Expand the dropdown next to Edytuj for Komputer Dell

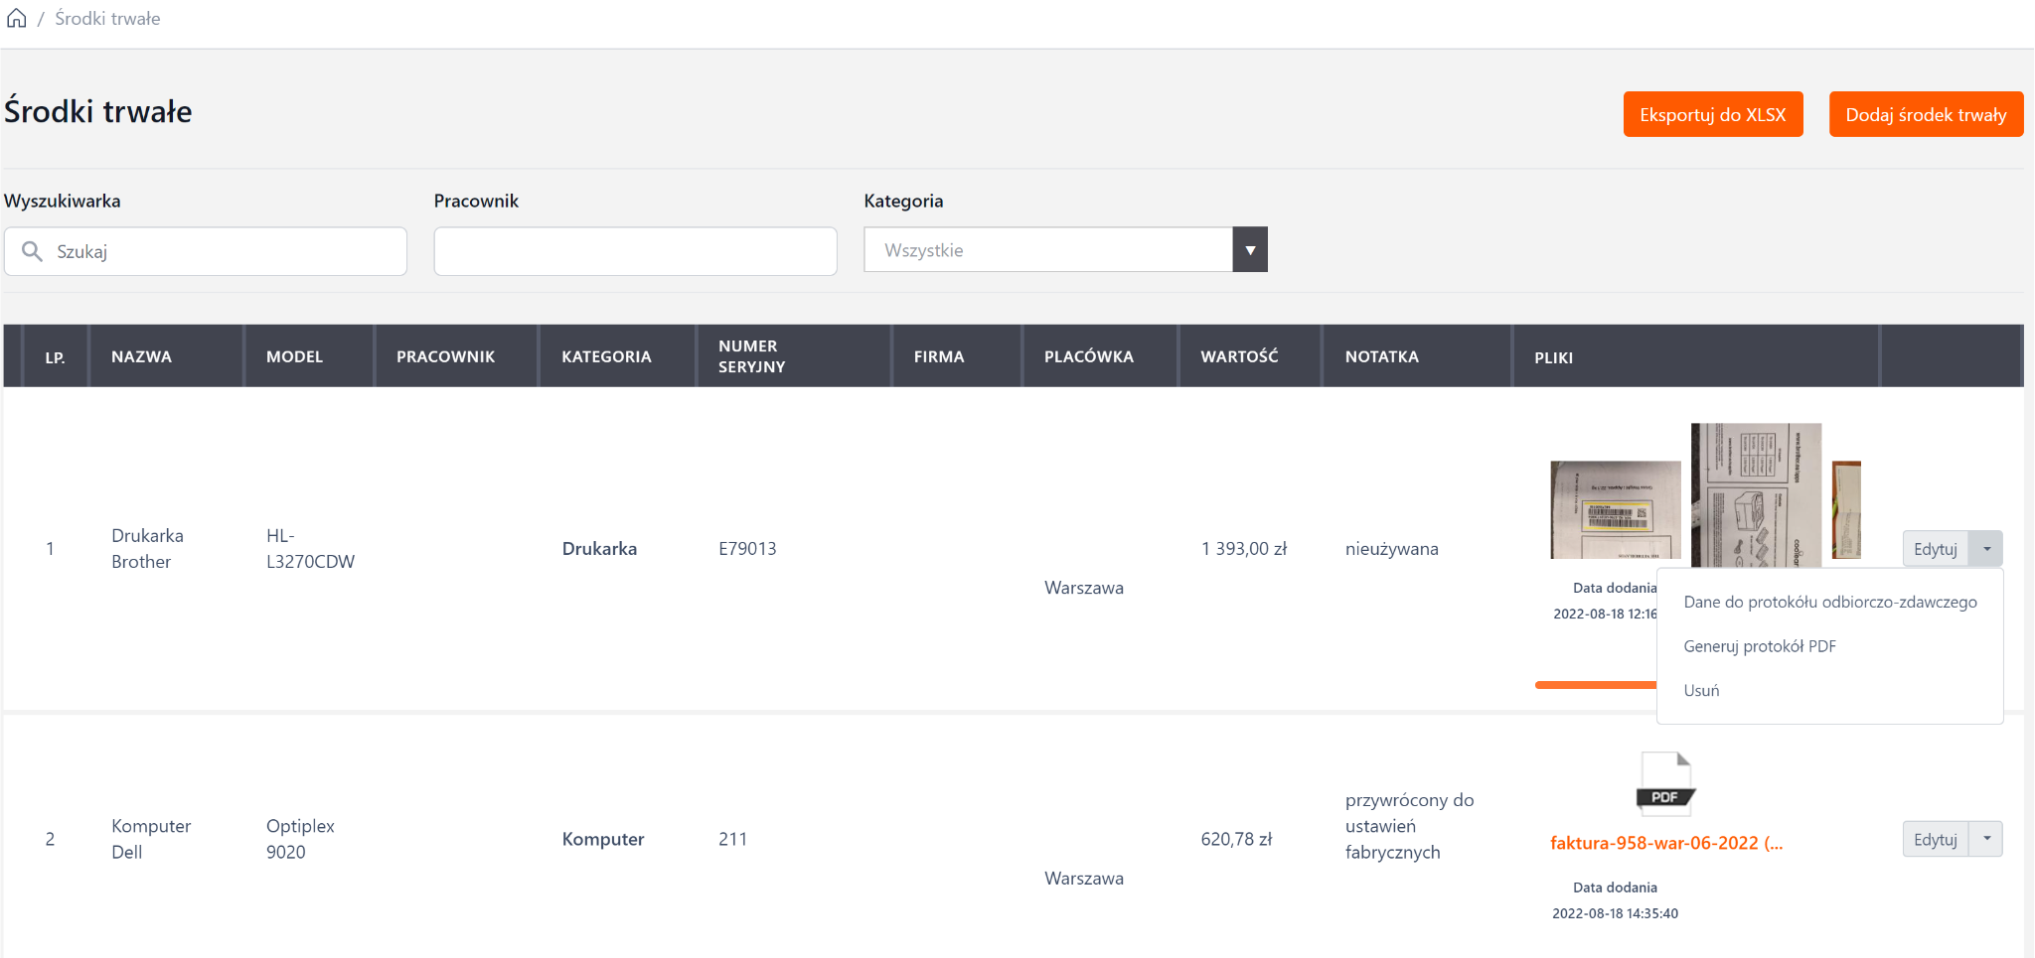click(1986, 839)
